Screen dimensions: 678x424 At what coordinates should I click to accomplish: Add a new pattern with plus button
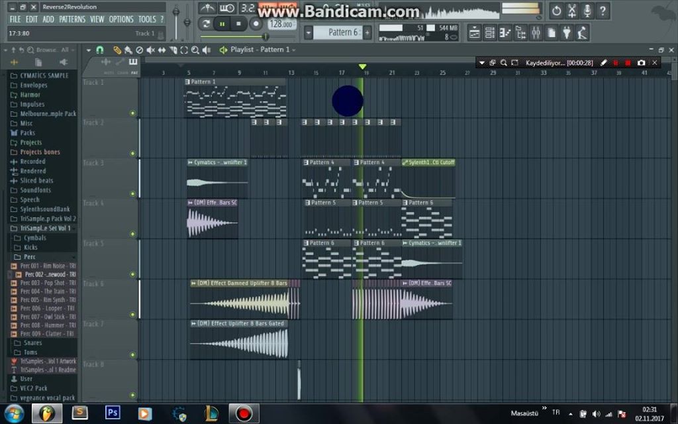click(x=367, y=32)
